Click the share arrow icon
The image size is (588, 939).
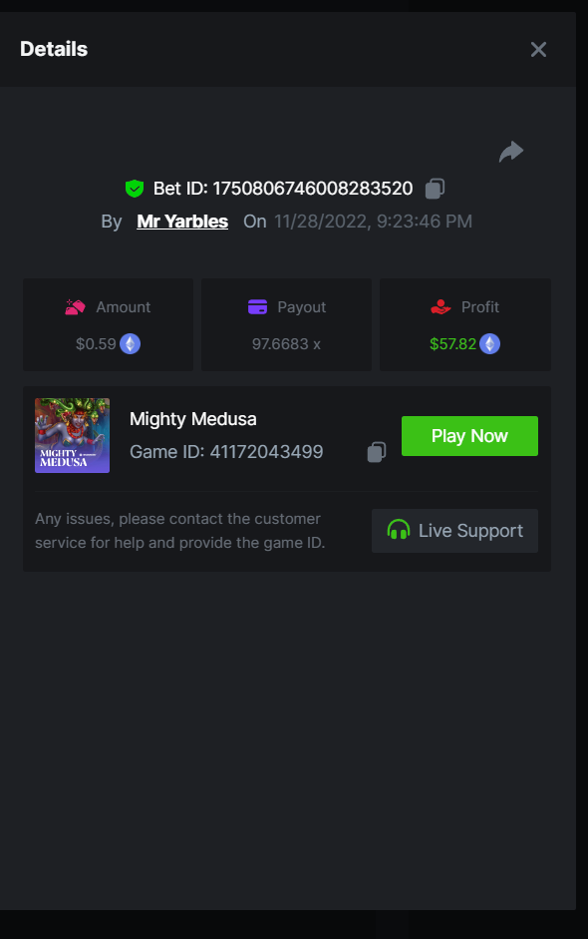[x=511, y=152]
